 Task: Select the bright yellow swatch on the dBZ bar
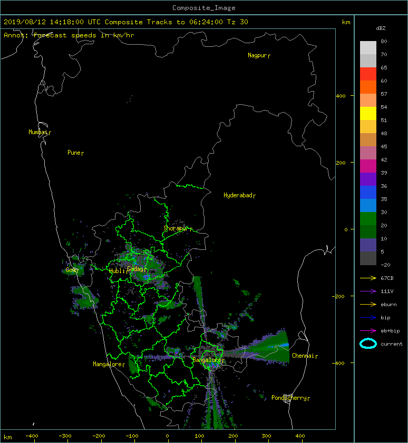click(368, 113)
